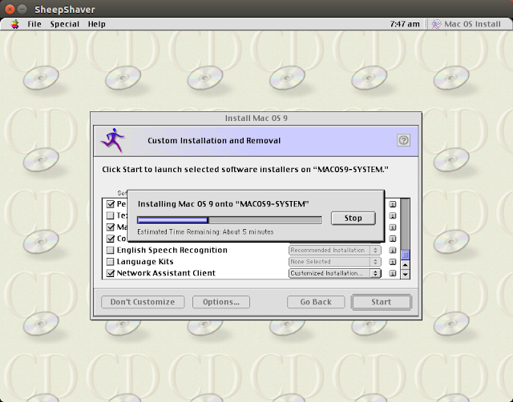
Task: Click the Options... button
Action: click(221, 302)
